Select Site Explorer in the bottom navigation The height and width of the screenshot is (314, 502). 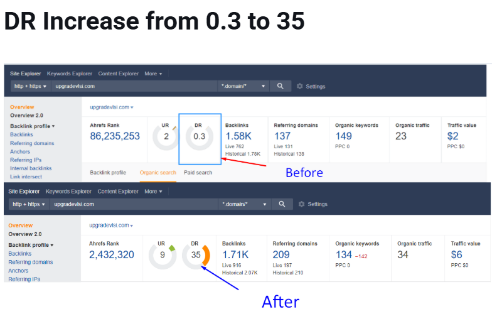(24, 192)
